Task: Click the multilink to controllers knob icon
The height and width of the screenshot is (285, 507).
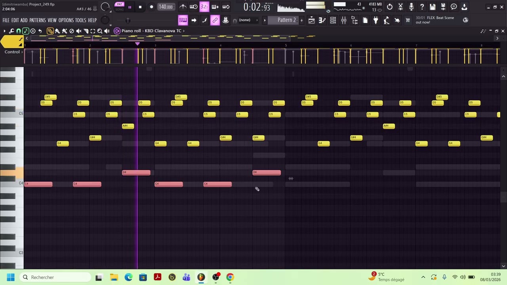Action: pos(225,20)
